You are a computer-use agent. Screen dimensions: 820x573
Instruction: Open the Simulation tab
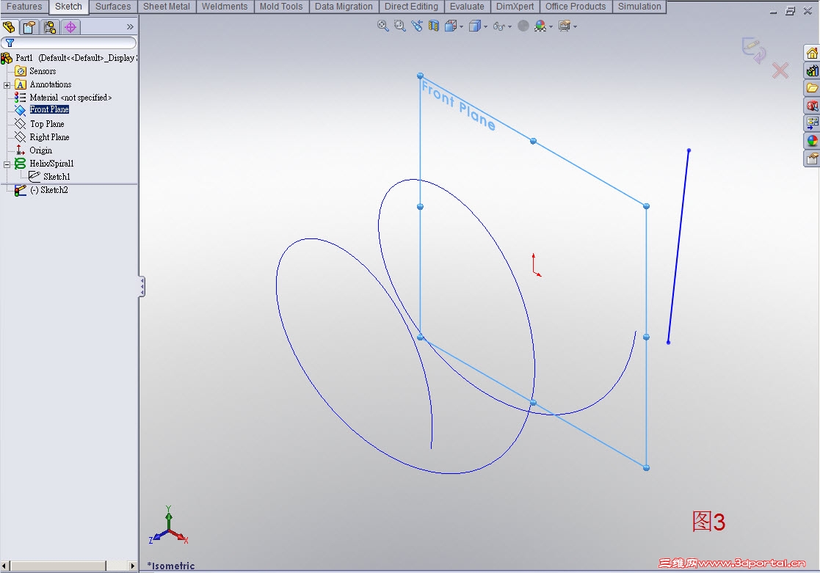coord(639,7)
